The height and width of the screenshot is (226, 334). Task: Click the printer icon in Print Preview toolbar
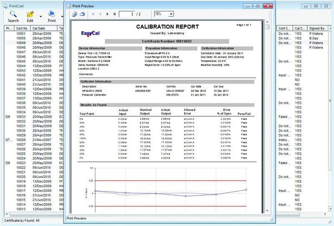point(82,14)
